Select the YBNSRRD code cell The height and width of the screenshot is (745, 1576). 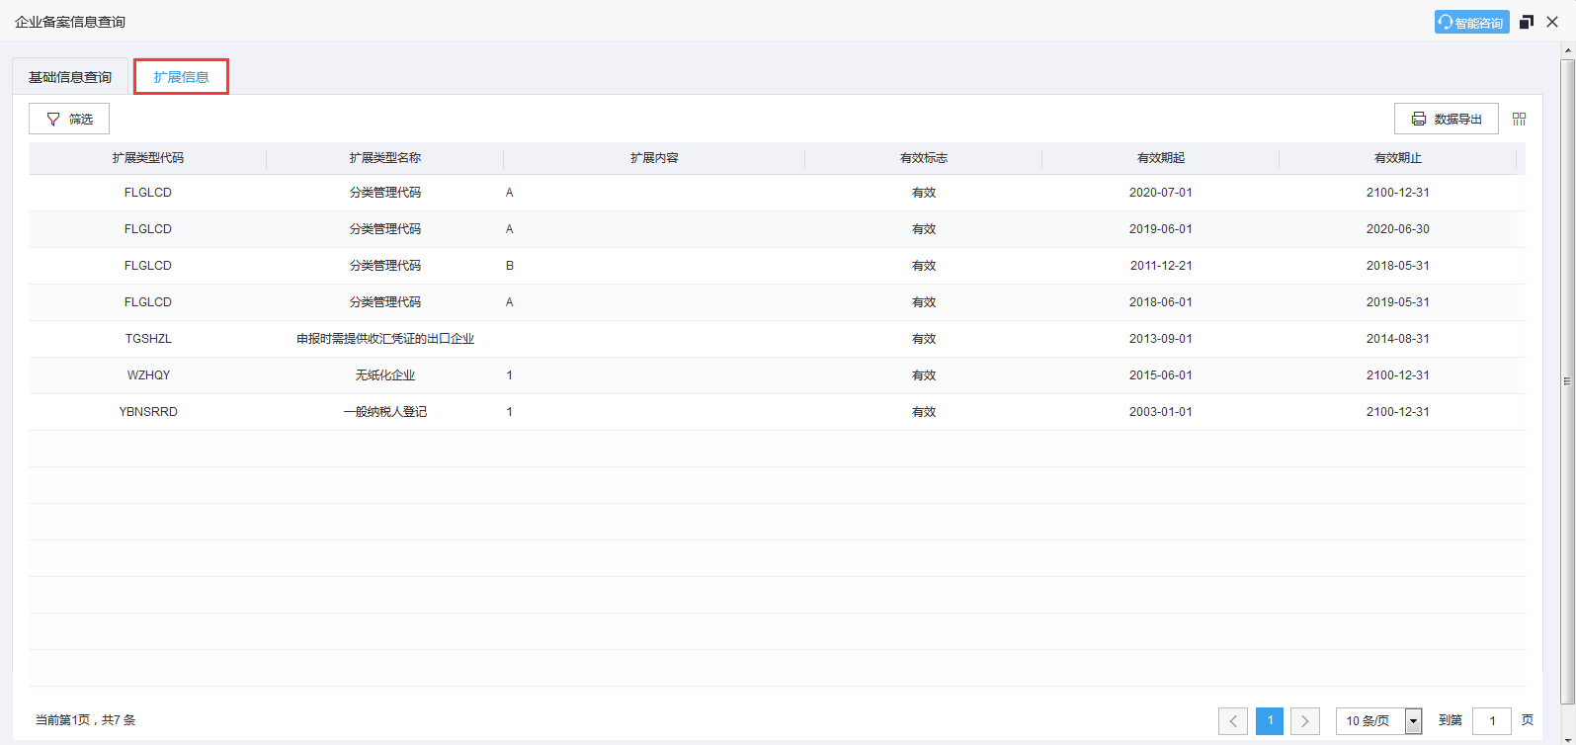(x=148, y=412)
